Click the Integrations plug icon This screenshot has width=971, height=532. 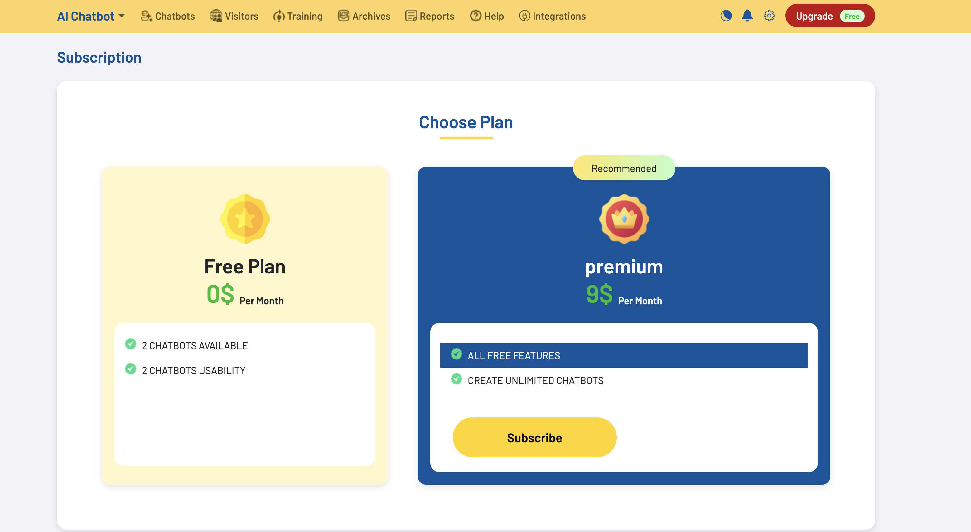pos(524,16)
